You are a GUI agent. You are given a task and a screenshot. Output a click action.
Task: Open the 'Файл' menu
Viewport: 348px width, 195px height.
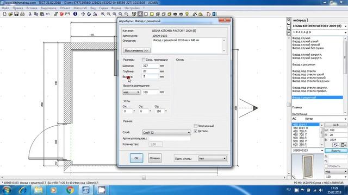pos(5,8)
